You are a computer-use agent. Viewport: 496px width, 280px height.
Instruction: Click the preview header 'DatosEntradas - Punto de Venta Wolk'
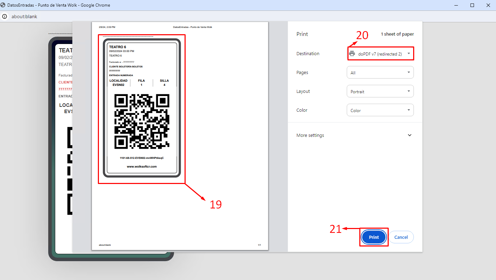click(193, 27)
